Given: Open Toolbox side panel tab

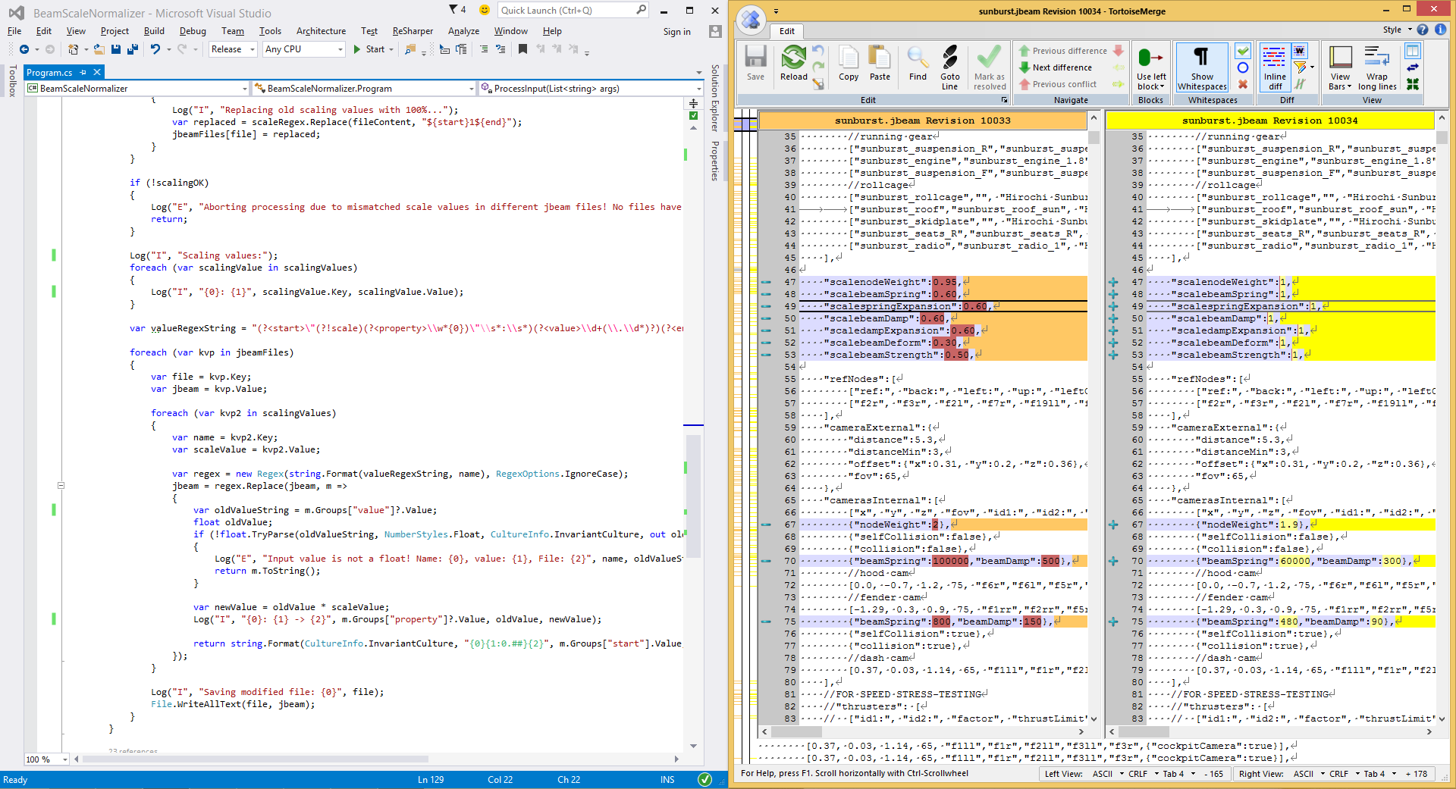Looking at the screenshot, I should tap(11, 81).
